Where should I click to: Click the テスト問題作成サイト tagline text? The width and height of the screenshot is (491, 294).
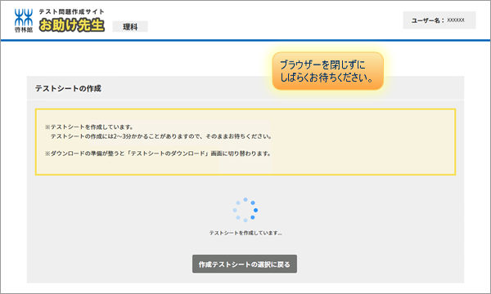[71, 12]
